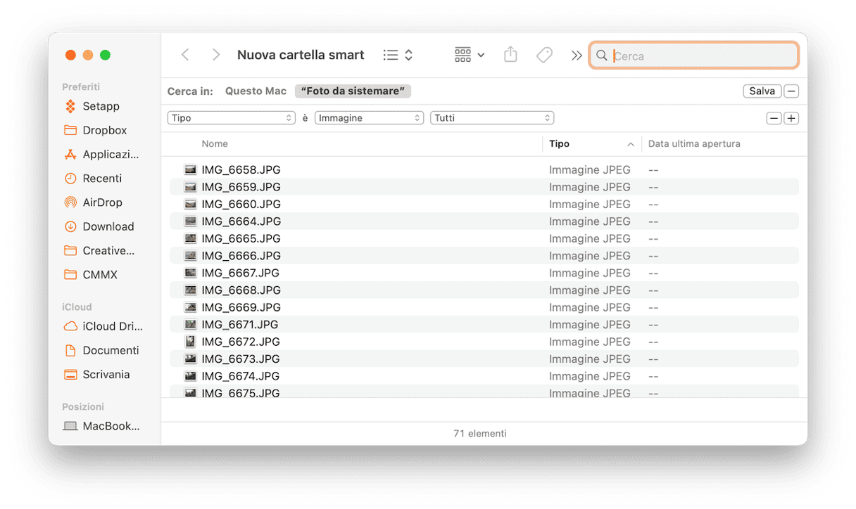
Task: Click the Tags toolbar icon
Action: pyautogui.click(x=544, y=55)
